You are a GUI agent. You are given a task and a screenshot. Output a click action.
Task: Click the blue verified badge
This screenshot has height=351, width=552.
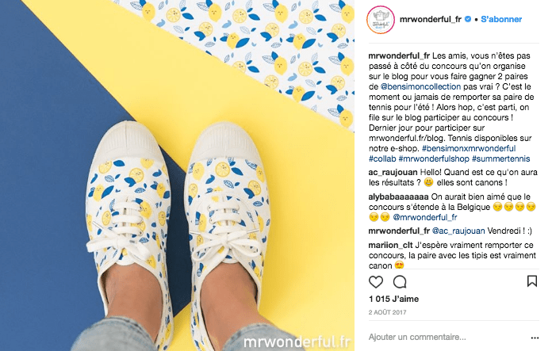tap(468, 19)
